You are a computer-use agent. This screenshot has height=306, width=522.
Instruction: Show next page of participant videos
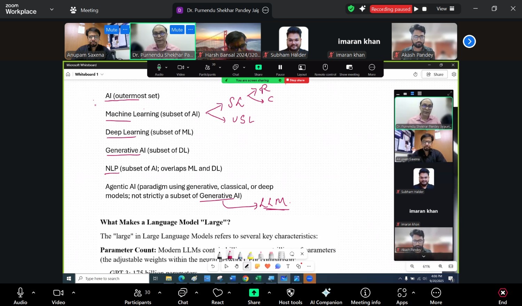[x=469, y=42]
